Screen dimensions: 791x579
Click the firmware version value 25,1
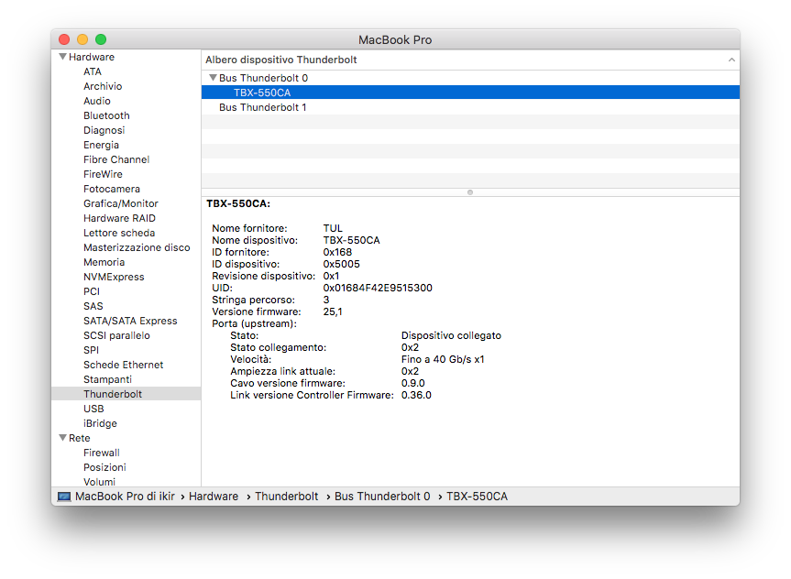pos(333,311)
